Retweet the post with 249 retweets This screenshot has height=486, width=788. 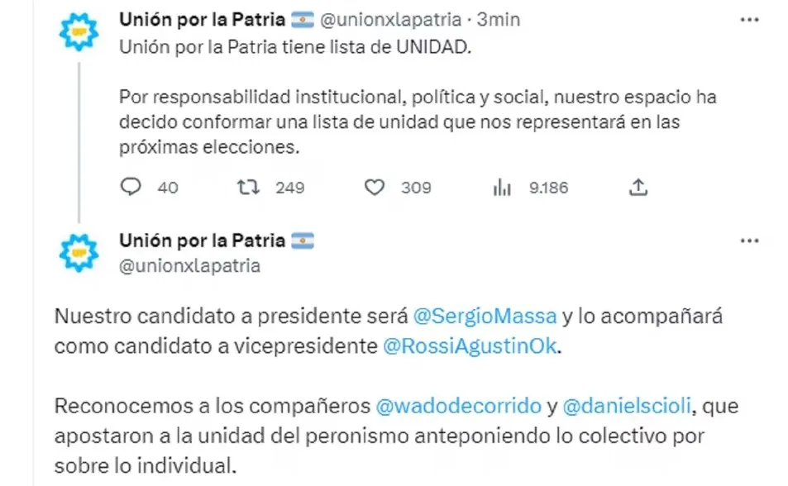(x=246, y=188)
